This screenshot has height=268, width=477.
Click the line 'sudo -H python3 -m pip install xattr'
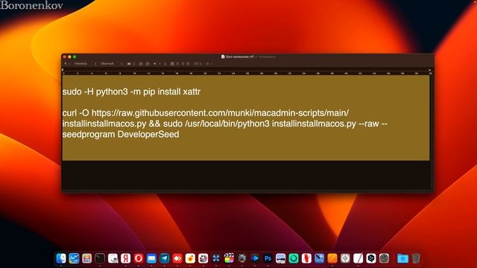tap(131, 92)
